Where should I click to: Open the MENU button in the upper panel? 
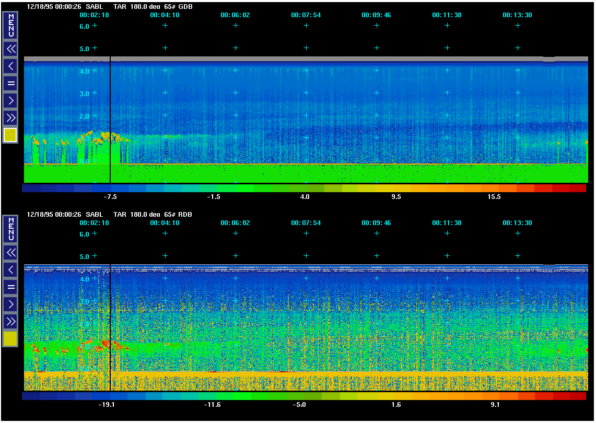pos(10,26)
